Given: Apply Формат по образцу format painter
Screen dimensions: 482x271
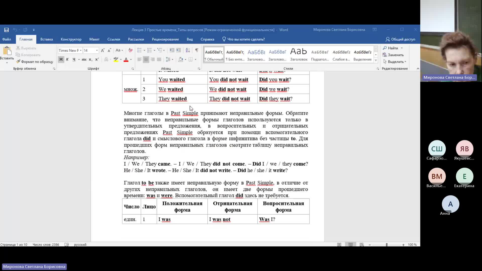Looking at the screenshot, I should [35, 62].
